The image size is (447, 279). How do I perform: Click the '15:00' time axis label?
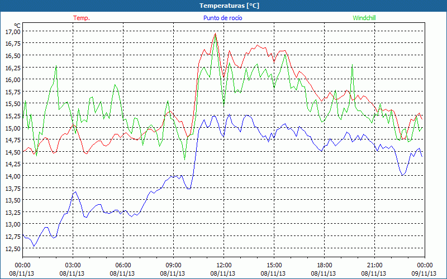click(274, 266)
